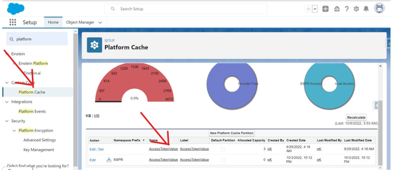Toggle Default Partition checkbox in SSPR row
This screenshot has width=395, height=175.
pyautogui.click(x=223, y=160)
